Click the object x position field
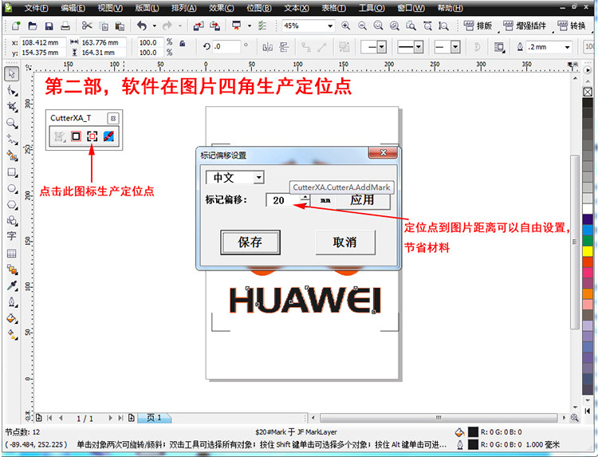 (x=42, y=42)
